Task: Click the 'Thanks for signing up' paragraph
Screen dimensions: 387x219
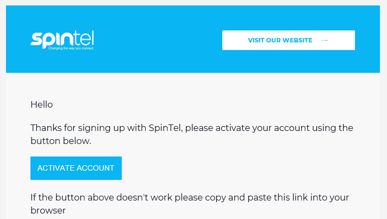Action: [x=192, y=134]
